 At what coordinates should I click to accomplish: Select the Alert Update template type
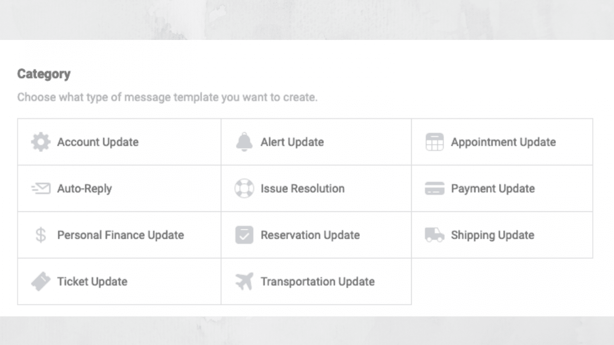tap(316, 142)
